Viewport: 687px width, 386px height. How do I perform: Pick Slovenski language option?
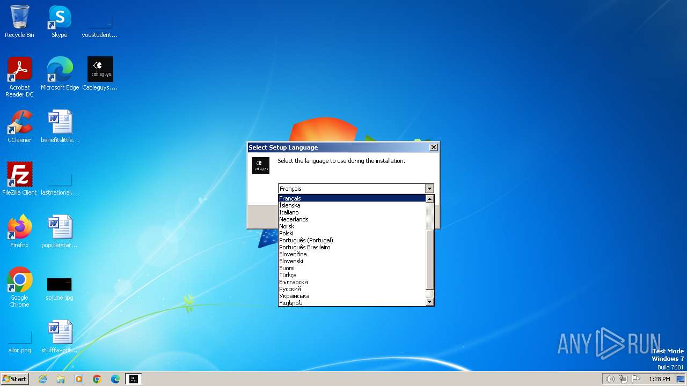(352, 261)
